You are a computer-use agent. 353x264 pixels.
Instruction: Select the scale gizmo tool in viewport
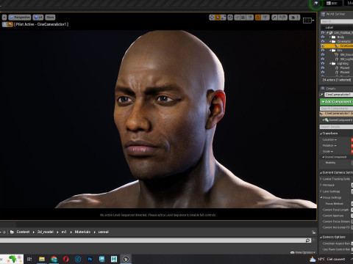point(224,18)
